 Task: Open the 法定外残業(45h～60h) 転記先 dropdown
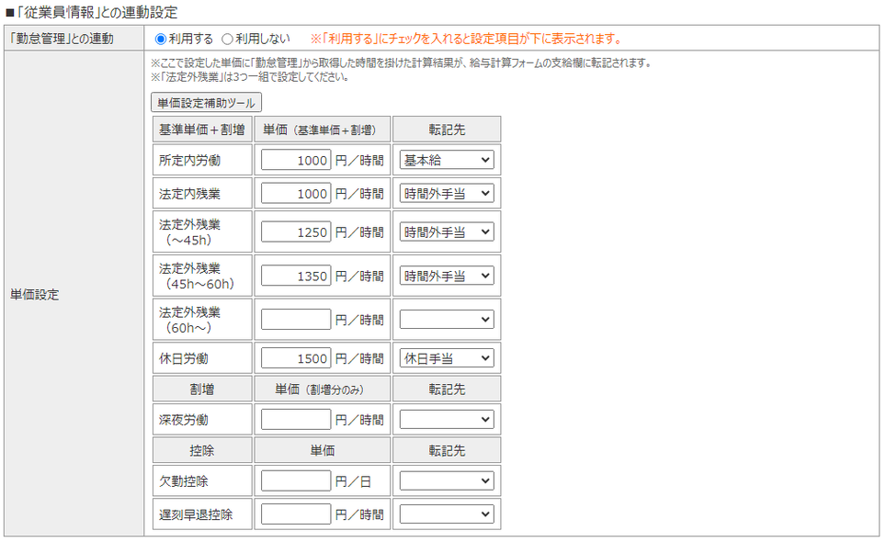click(447, 276)
